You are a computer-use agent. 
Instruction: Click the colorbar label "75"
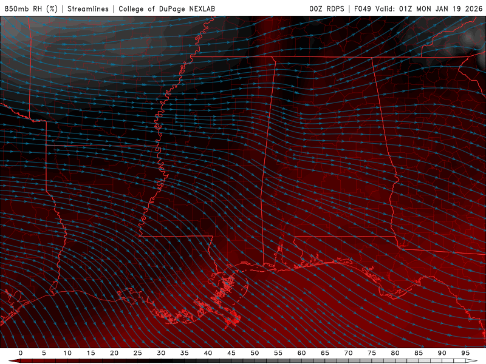pos(372,353)
